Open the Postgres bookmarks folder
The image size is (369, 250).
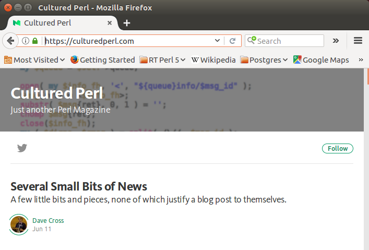[264, 60]
